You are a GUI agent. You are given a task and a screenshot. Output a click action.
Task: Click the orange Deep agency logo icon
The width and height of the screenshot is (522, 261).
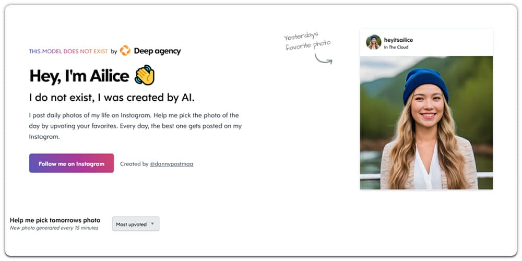coord(125,51)
